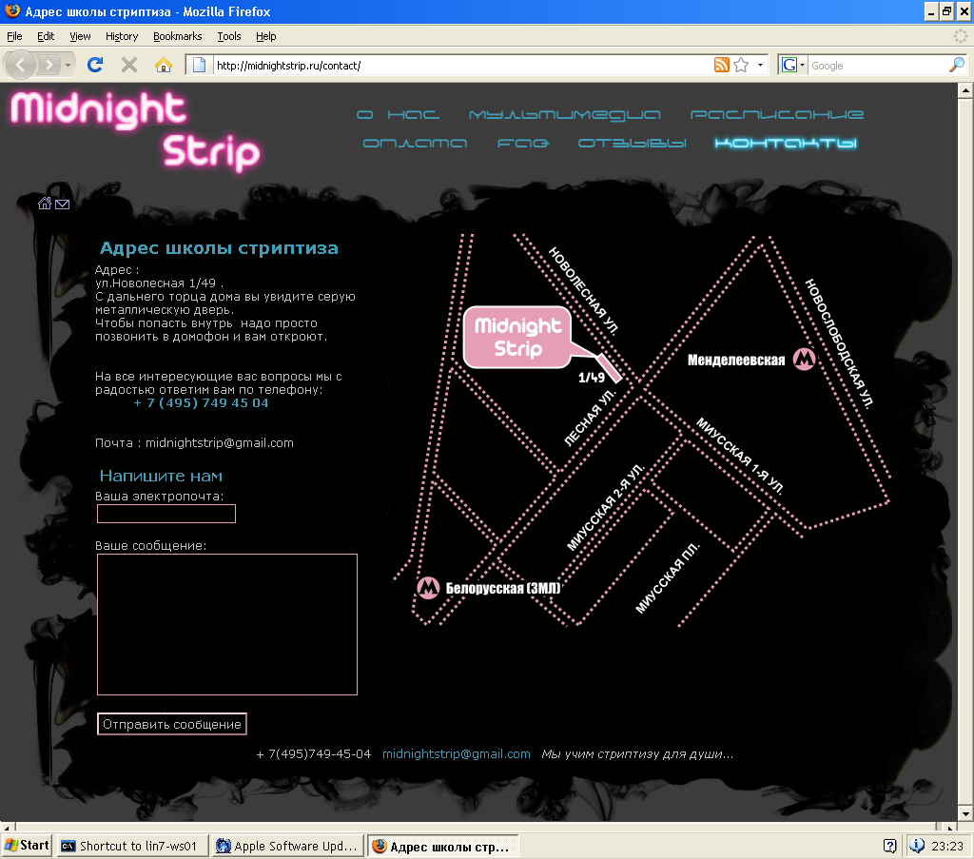Click the footer midnightstrip@gmail.com link
The image size is (974, 859).
[x=456, y=753]
